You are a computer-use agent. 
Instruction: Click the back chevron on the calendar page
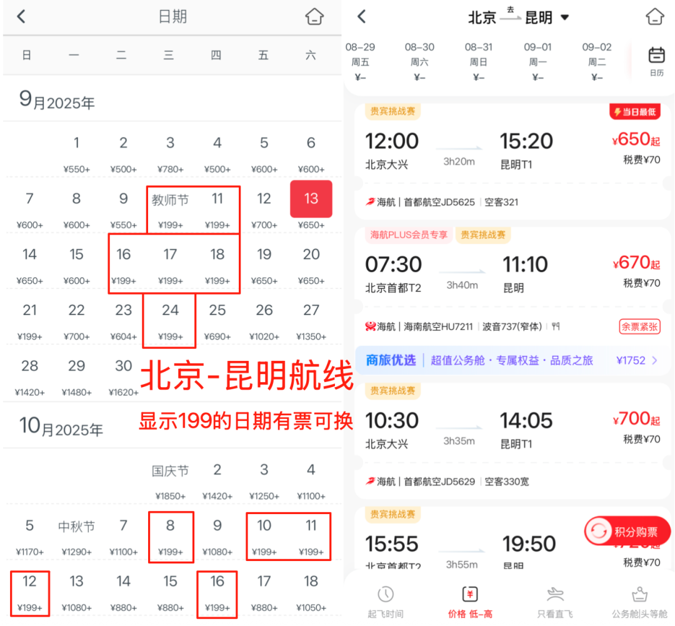coord(21,16)
